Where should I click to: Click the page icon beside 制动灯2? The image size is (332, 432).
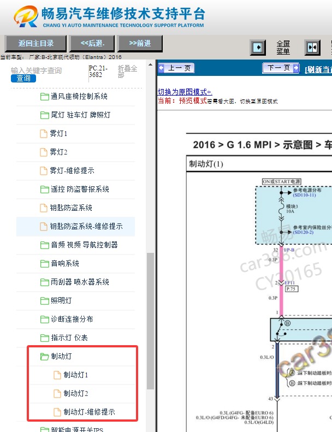57,393
